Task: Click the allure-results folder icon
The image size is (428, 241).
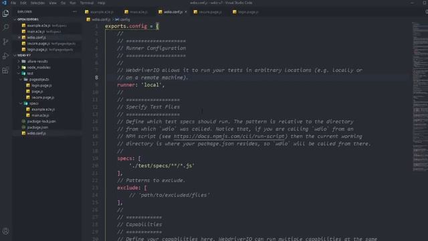Action: [24, 61]
